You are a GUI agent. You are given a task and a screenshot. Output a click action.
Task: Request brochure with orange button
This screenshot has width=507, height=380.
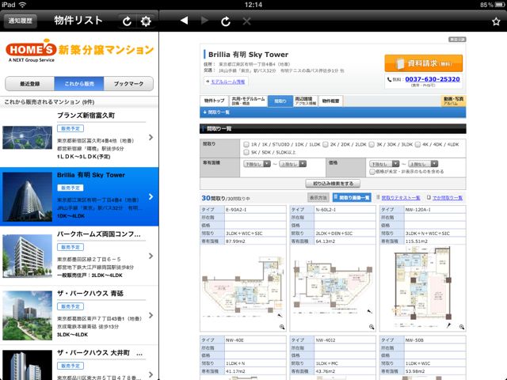tap(423, 63)
